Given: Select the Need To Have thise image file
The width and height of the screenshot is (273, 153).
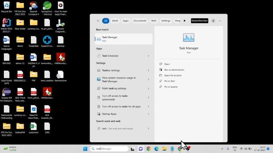Looking at the screenshot, I should [34, 112].
